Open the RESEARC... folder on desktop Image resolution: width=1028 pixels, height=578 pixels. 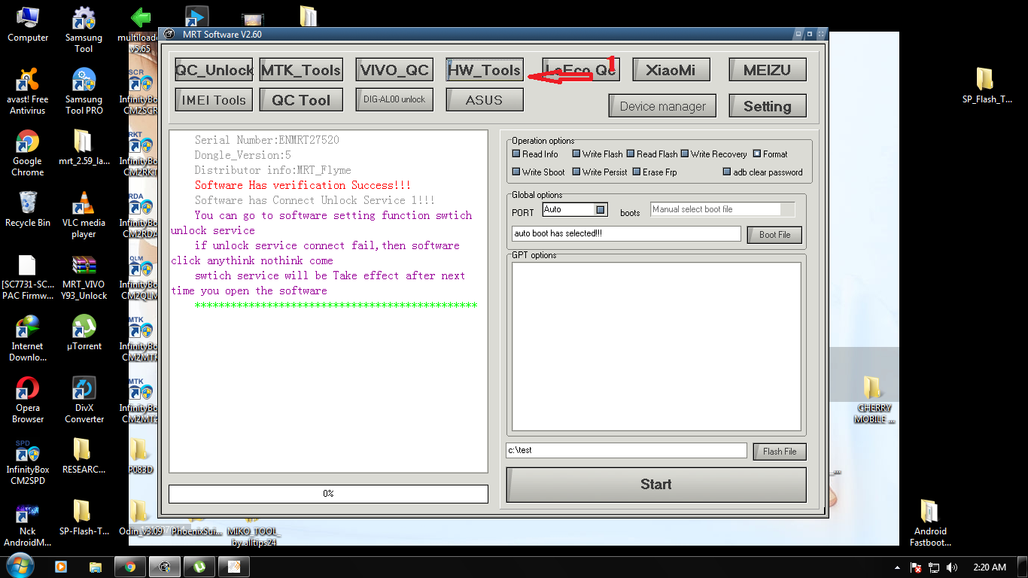[84, 456]
